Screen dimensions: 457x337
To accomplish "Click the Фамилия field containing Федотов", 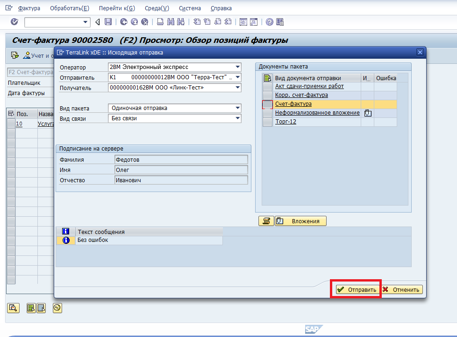I will (x=181, y=159).
